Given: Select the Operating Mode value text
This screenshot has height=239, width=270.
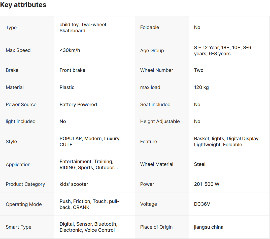Looking at the screenshot, I should tap(89, 204).
